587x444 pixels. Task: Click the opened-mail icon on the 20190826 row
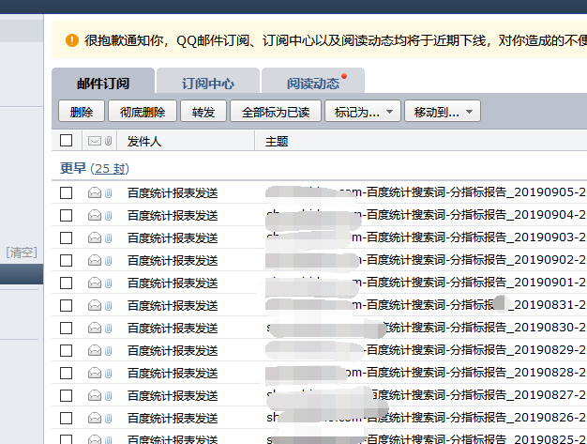coord(95,418)
